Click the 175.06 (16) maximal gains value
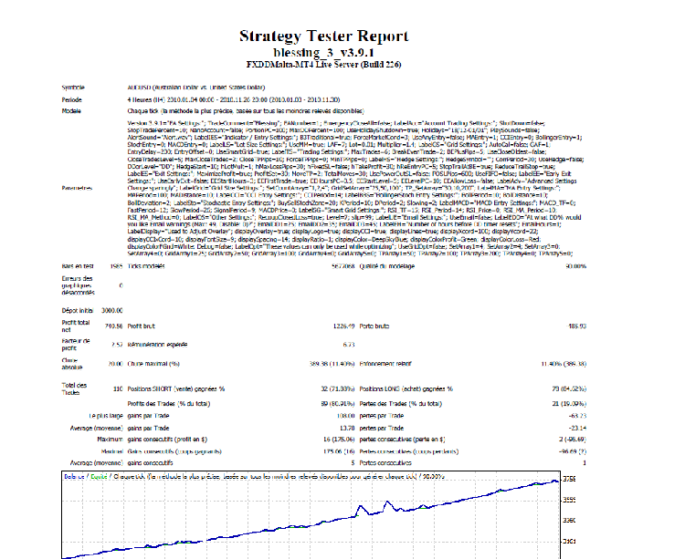This screenshot has width=685, height=559. tap(339, 451)
